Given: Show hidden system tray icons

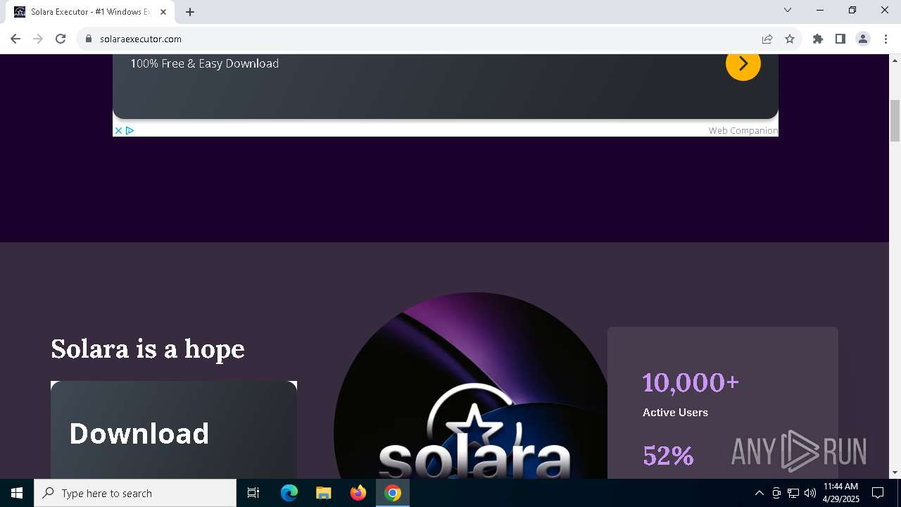Looking at the screenshot, I should point(759,493).
